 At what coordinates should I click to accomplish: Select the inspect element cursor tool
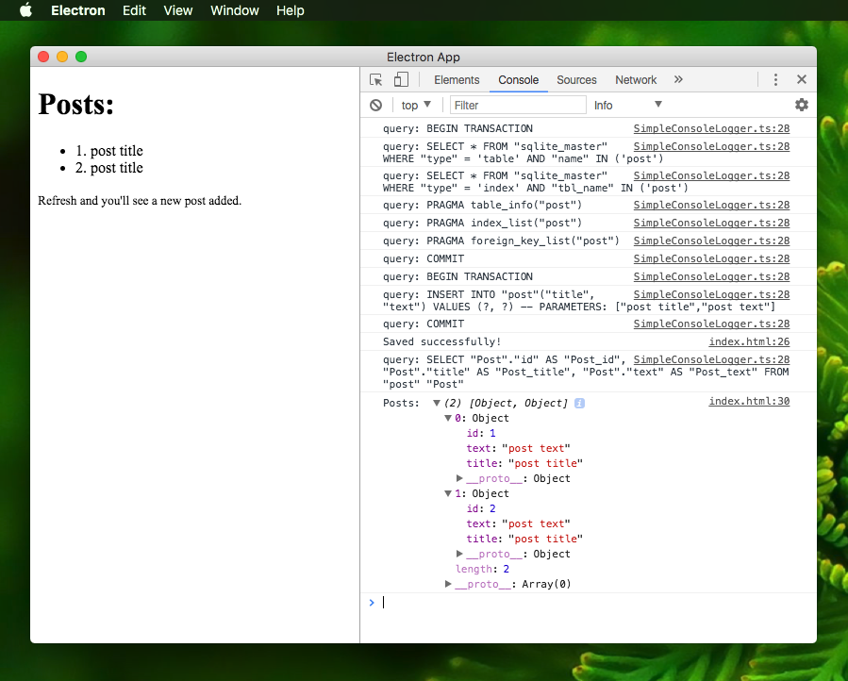(x=375, y=79)
